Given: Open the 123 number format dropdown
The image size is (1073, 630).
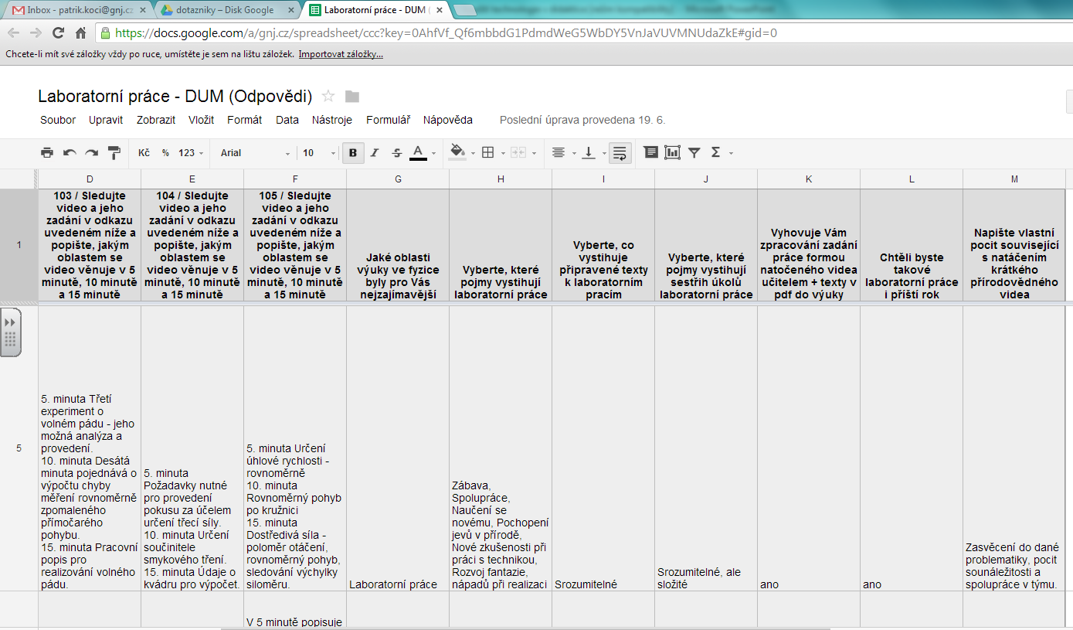Looking at the screenshot, I should pyautogui.click(x=190, y=153).
